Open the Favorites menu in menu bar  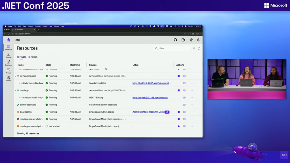point(37,26)
